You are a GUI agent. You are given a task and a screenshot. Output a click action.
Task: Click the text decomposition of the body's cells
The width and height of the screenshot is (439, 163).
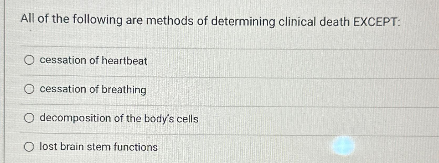(x=119, y=119)
